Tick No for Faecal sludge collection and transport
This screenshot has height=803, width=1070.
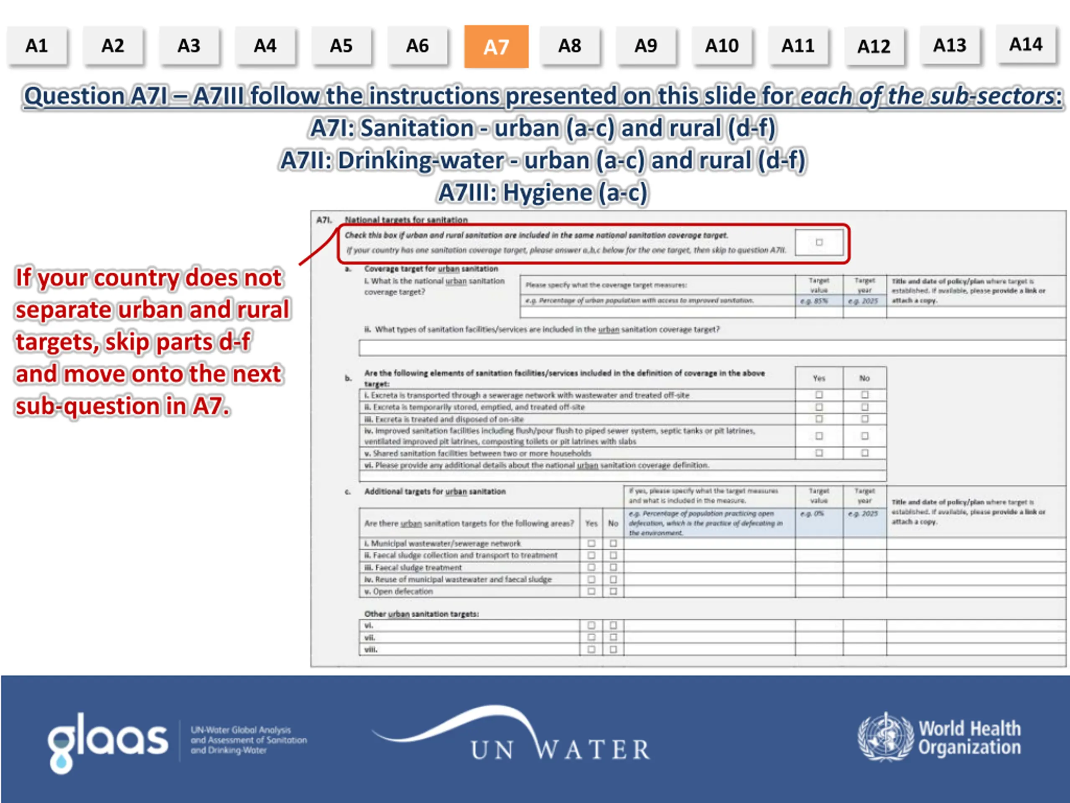pos(613,555)
